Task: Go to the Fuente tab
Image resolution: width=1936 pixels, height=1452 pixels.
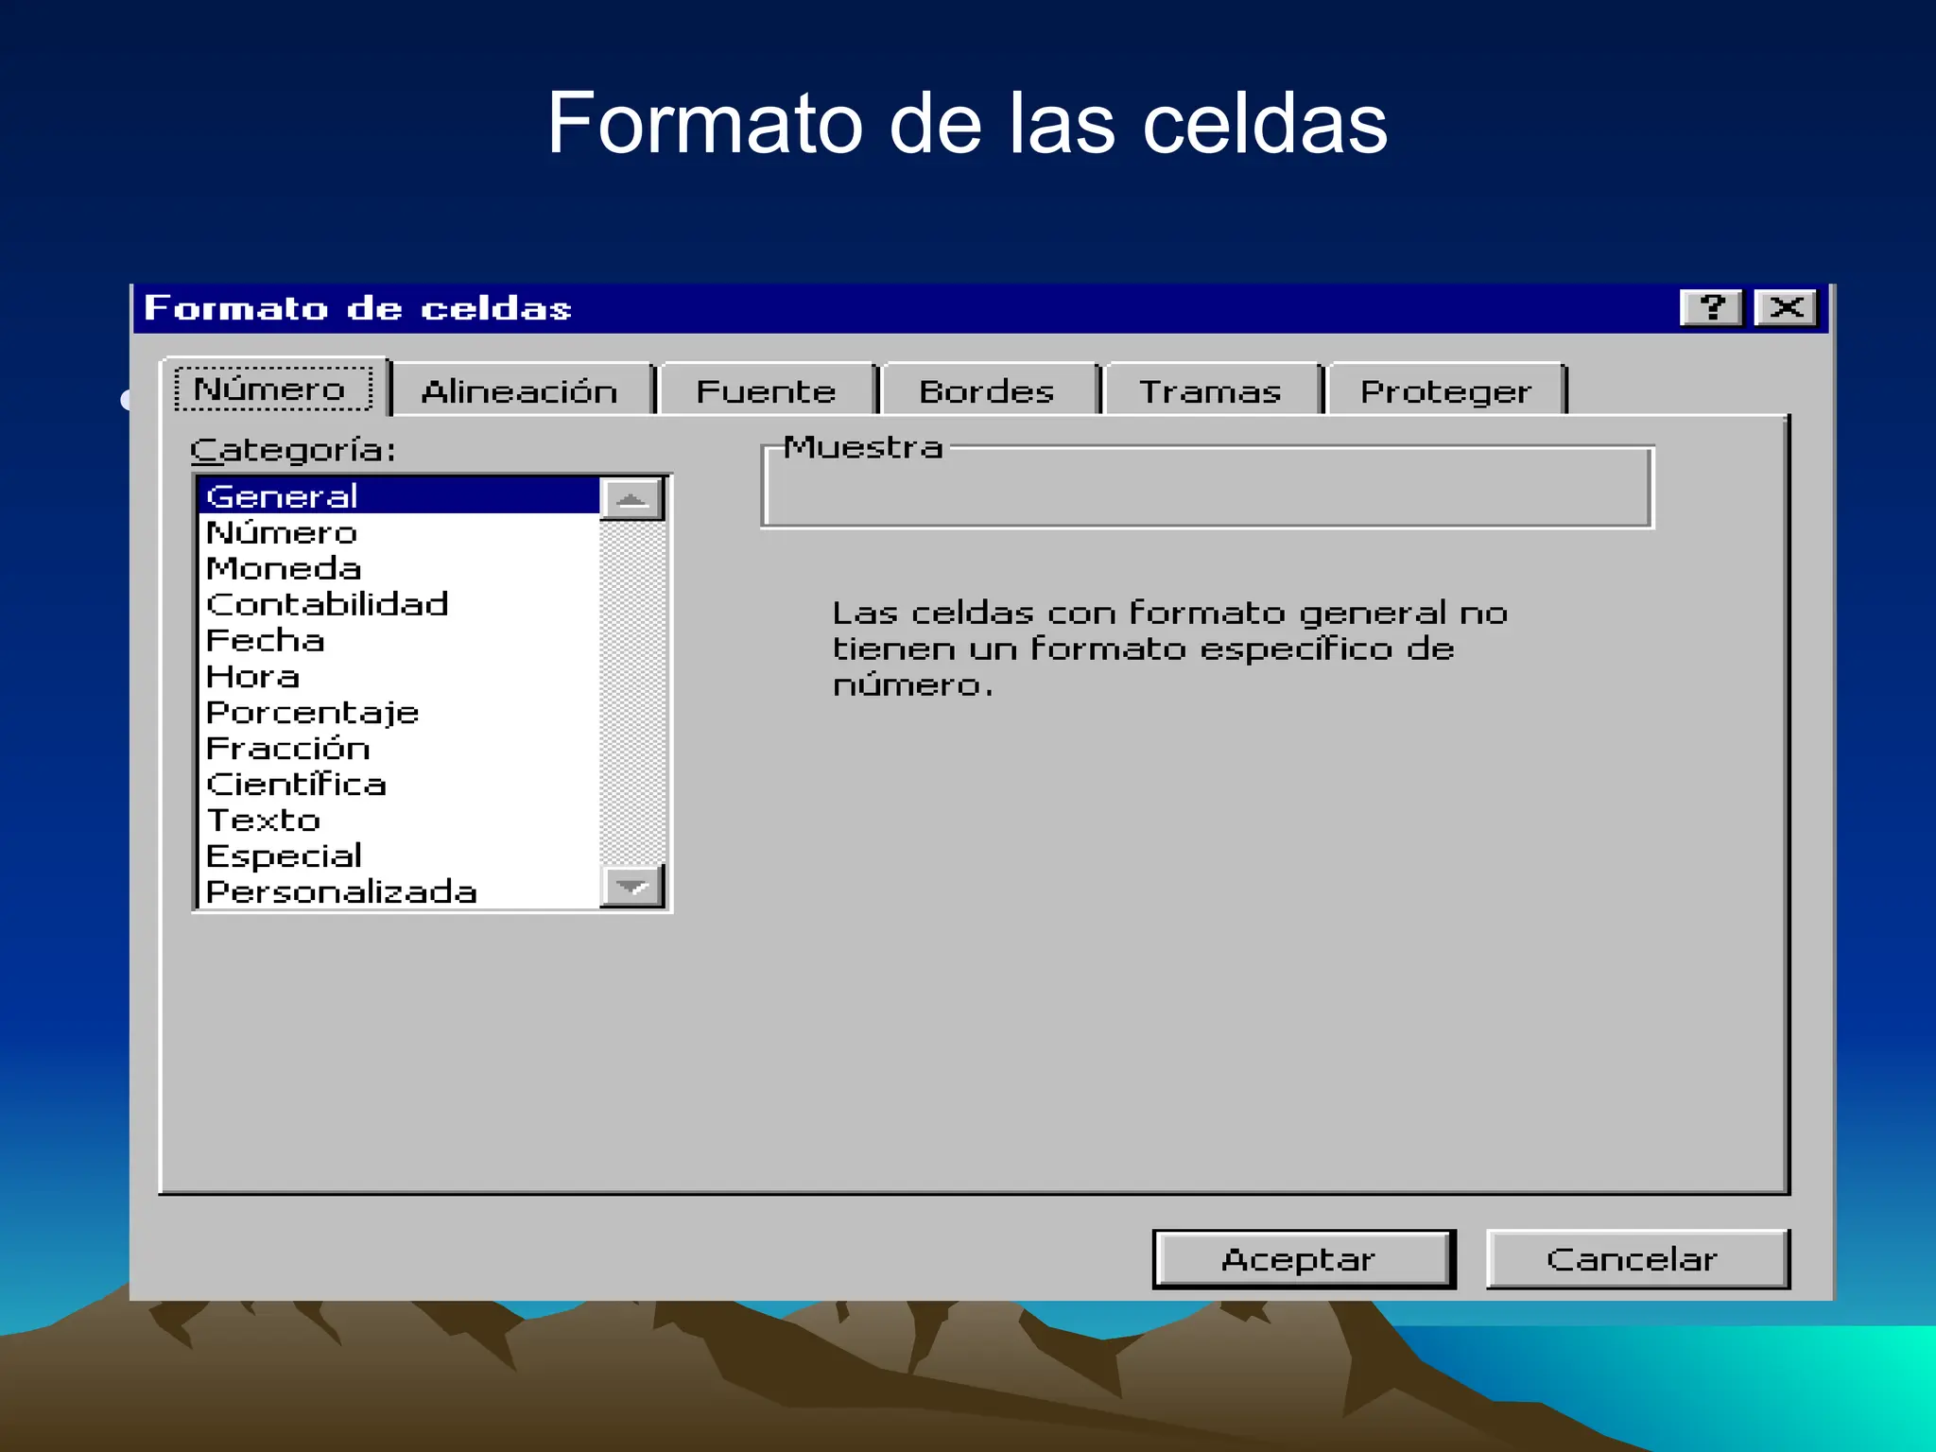Action: coord(767,390)
